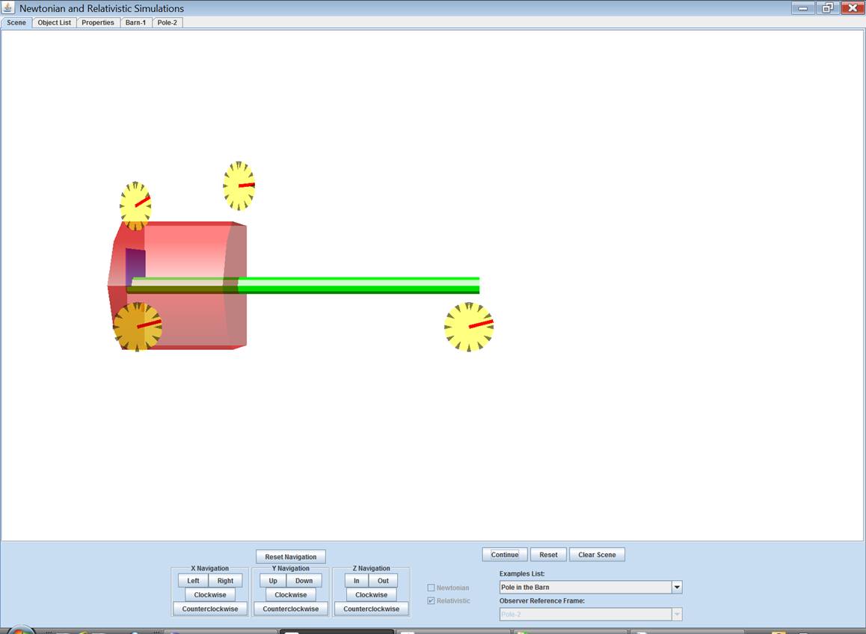The image size is (866, 634).
Task: Click the Clear Scene button
Action: [x=597, y=555]
